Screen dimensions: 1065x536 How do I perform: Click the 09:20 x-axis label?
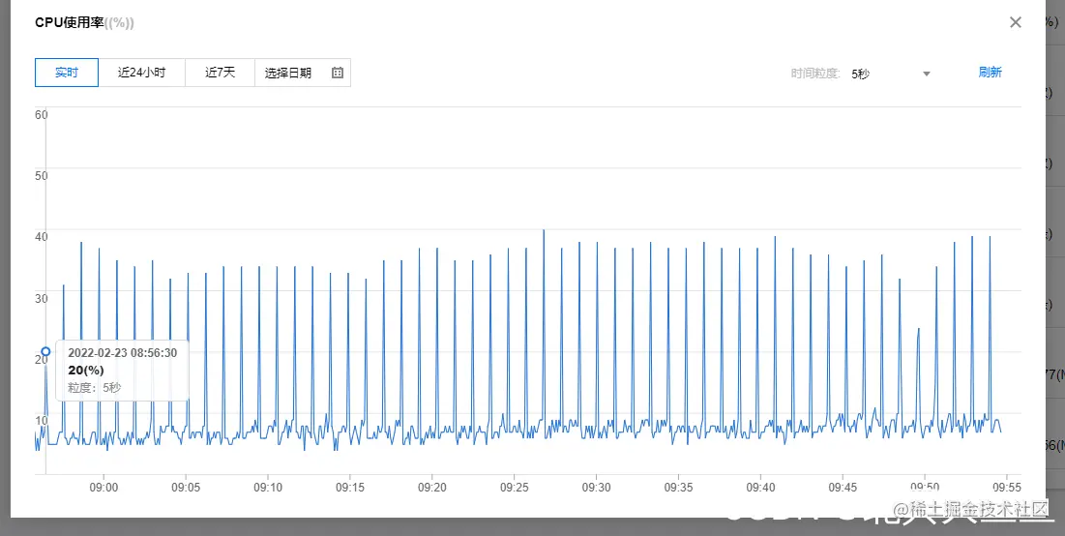[x=432, y=488]
